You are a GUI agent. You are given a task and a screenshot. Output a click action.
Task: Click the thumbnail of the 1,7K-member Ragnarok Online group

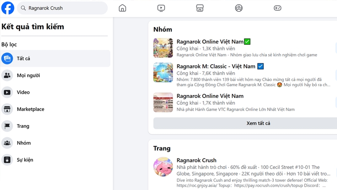click(x=163, y=102)
